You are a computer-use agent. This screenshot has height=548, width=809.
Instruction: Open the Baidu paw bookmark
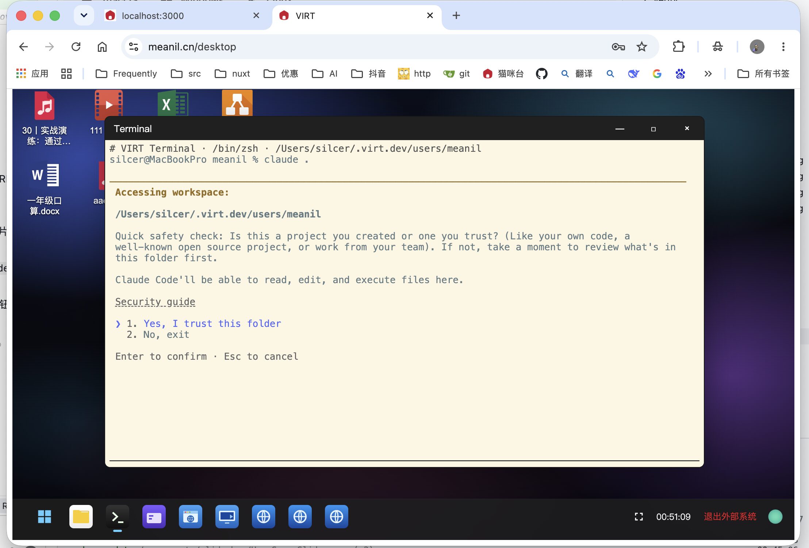coord(680,74)
